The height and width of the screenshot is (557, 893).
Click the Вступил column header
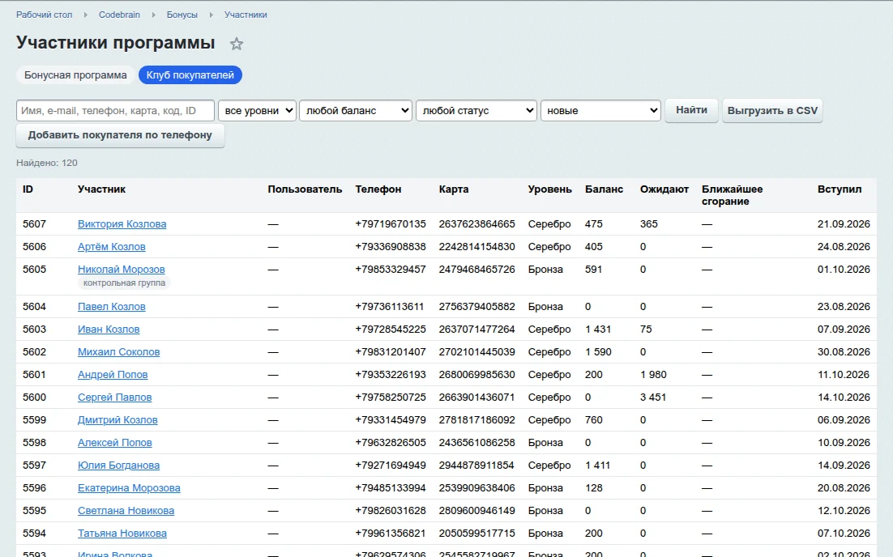[x=840, y=189]
